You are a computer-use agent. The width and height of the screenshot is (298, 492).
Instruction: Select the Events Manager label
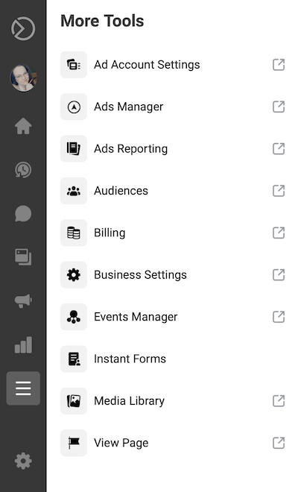click(136, 317)
